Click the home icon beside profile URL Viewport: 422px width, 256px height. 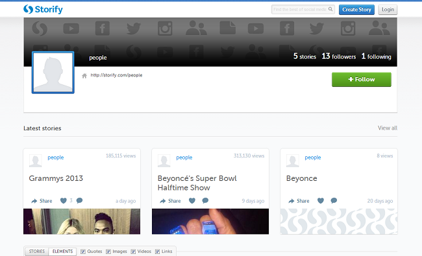[84, 76]
